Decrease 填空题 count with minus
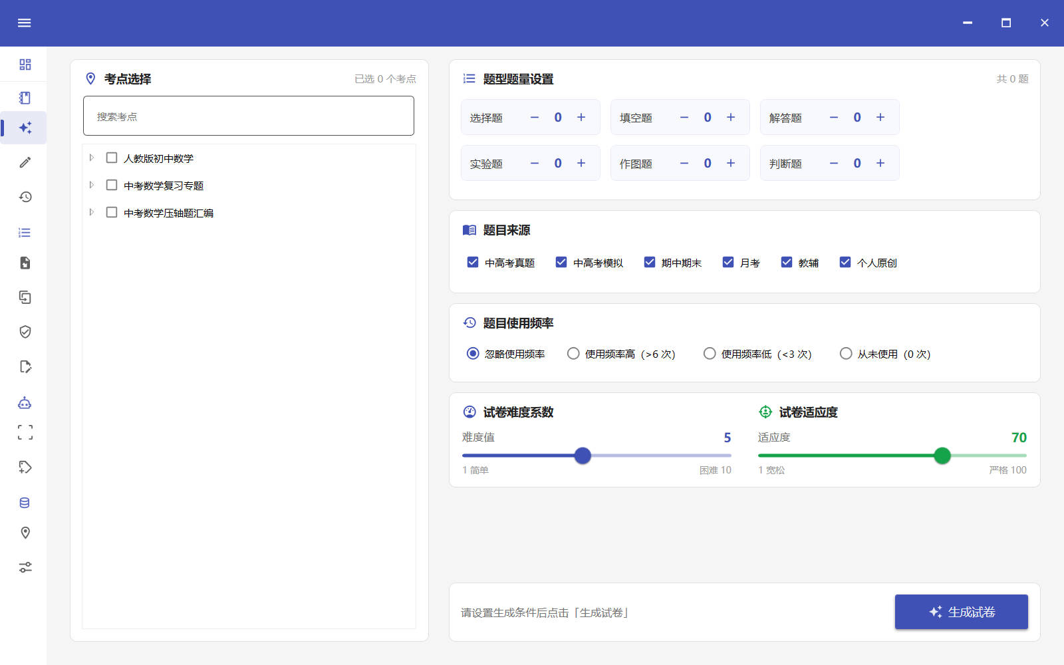The image size is (1064, 665). tap(684, 117)
